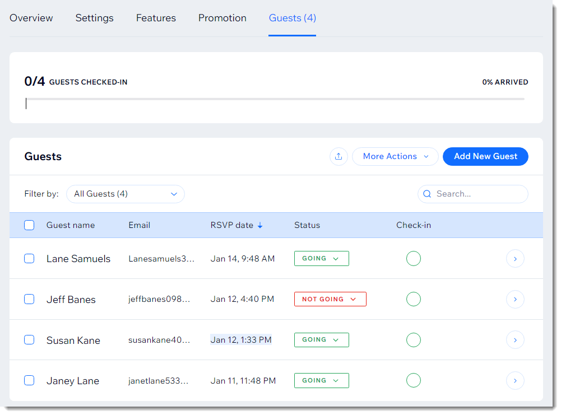Screen dimensions: 561x415
Task: Click the name Lane Samuels
Action: click(78, 259)
